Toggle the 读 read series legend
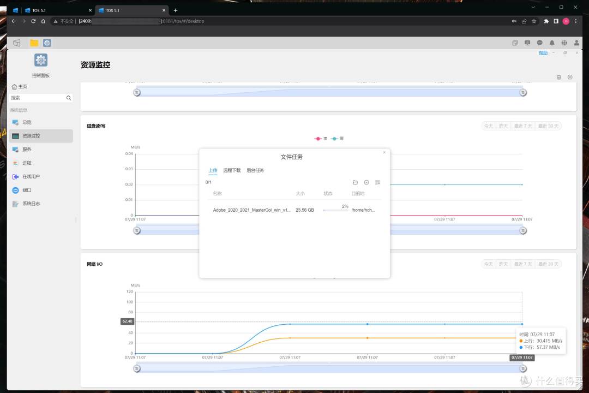589x393 pixels. coord(321,139)
